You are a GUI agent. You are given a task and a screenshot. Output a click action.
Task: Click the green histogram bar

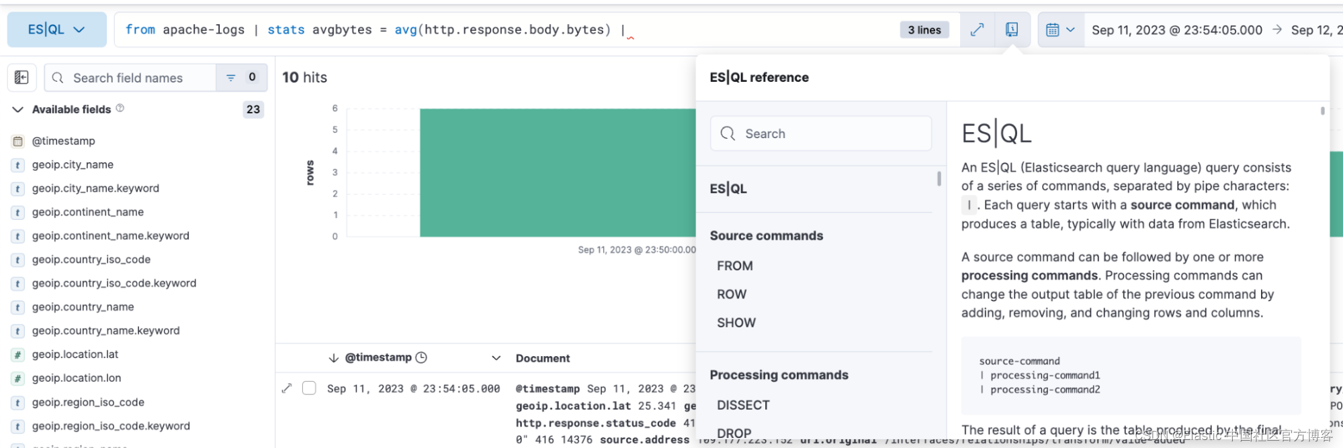[558, 172]
